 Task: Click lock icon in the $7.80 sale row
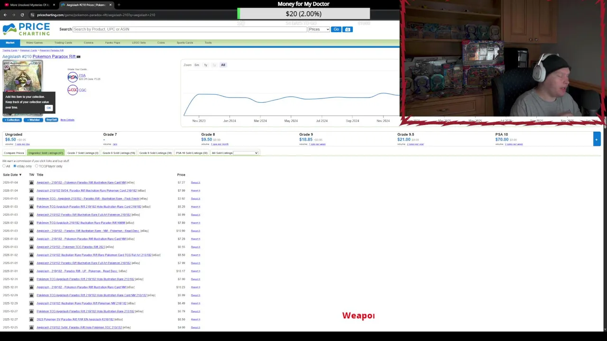point(32,223)
